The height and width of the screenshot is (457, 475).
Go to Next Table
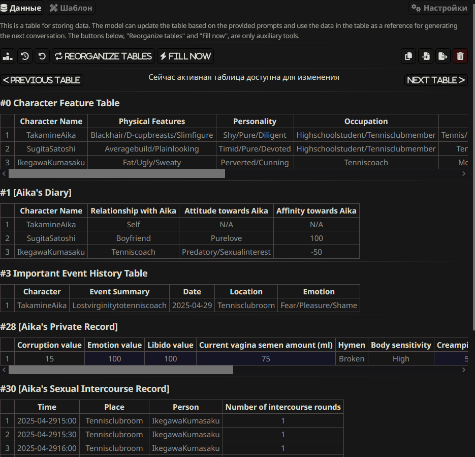436,80
